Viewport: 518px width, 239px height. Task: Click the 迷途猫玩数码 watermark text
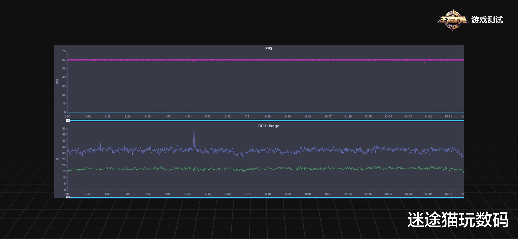point(458,220)
